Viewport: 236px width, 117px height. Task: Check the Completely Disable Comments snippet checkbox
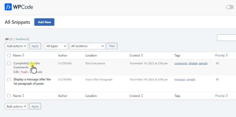(x=9, y=63)
